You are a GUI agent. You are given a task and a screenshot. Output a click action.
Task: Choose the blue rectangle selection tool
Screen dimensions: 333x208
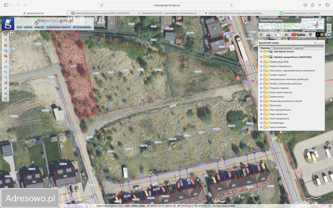pos(5,50)
